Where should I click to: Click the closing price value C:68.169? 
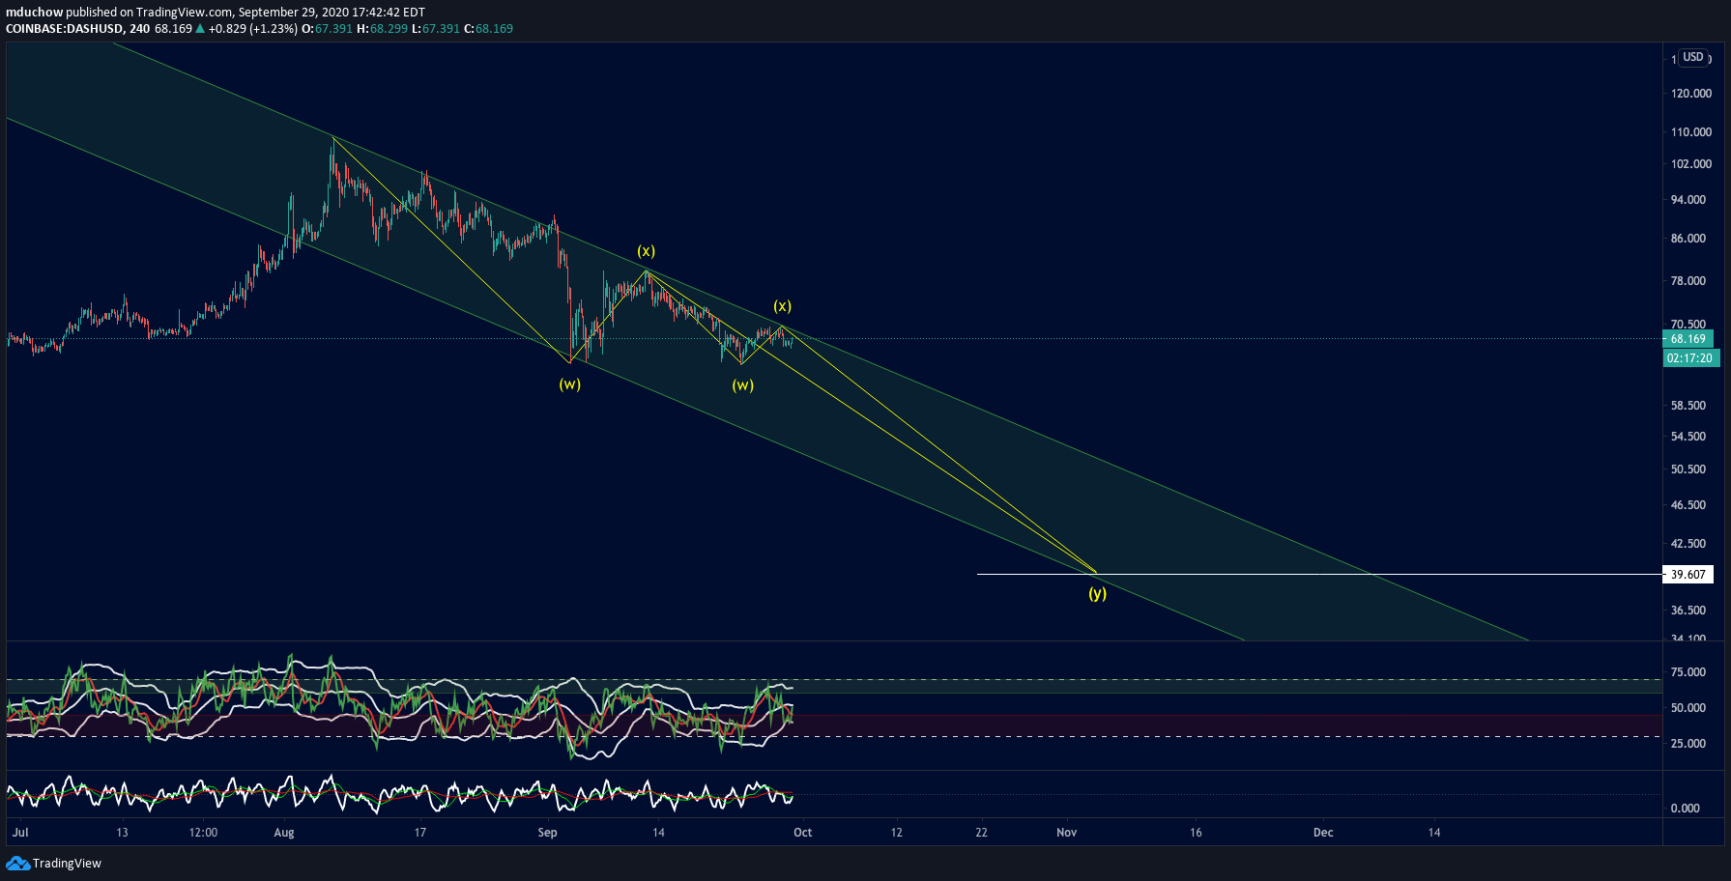pyautogui.click(x=489, y=28)
